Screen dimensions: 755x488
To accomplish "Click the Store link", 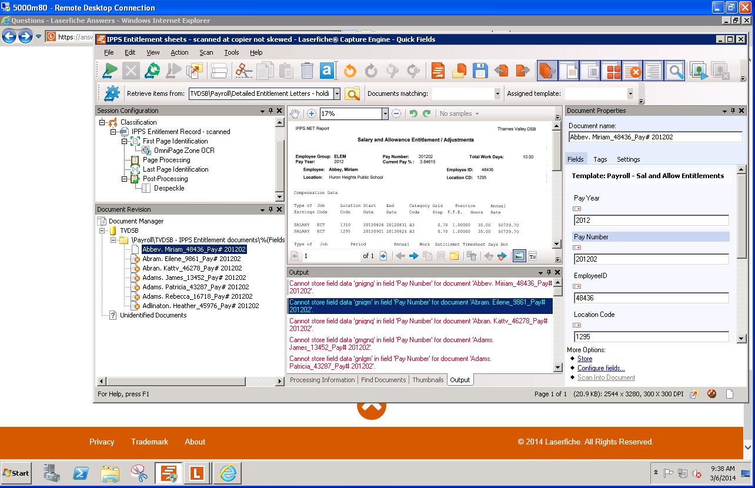I will click(584, 359).
